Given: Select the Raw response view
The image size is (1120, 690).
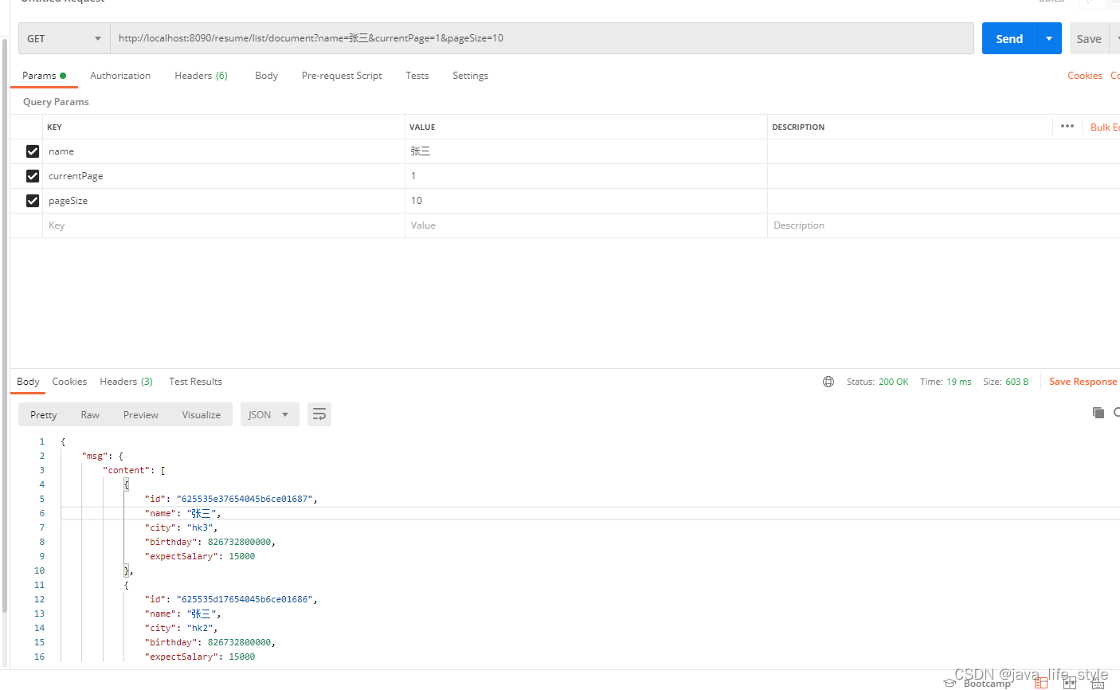Looking at the screenshot, I should (x=90, y=414).
